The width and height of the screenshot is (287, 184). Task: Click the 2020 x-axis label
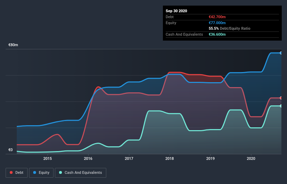(x=251, y=158)
